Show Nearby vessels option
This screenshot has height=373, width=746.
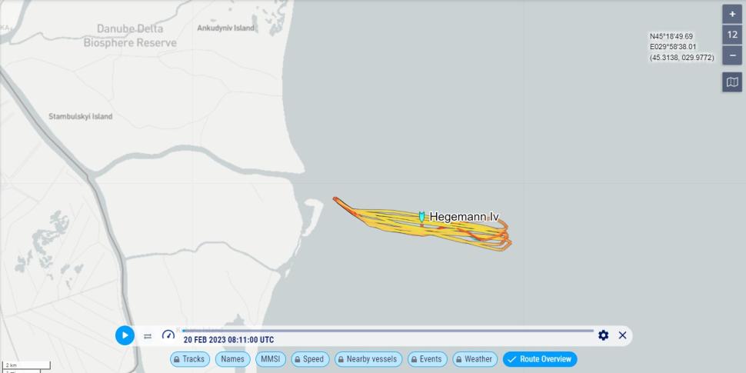click(368, 359)
